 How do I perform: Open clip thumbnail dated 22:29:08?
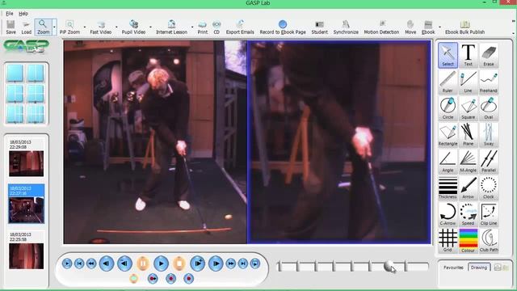(x=27, y=163)
